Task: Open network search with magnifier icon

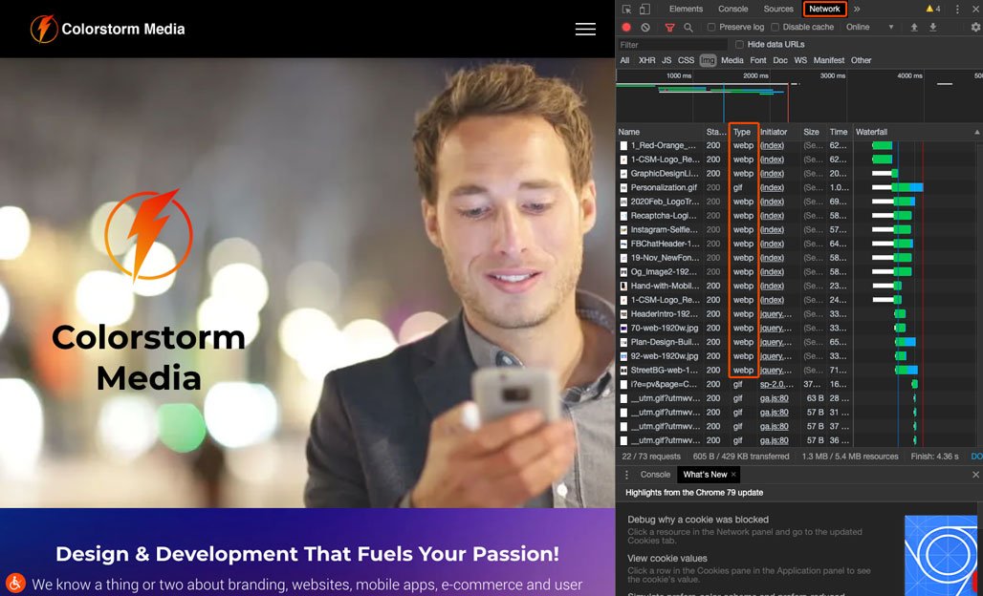Action: click(688, 27)
